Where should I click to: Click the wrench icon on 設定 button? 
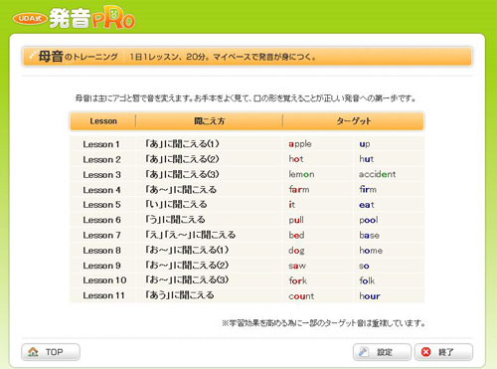[x=364, y=352]
